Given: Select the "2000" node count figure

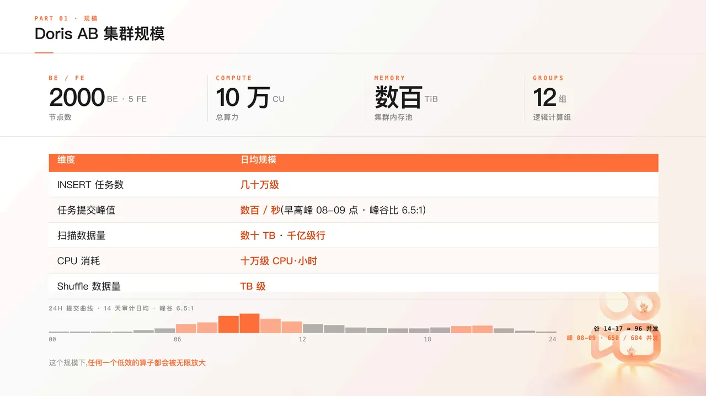Looking at the screenshot, I should click(77, 98).
